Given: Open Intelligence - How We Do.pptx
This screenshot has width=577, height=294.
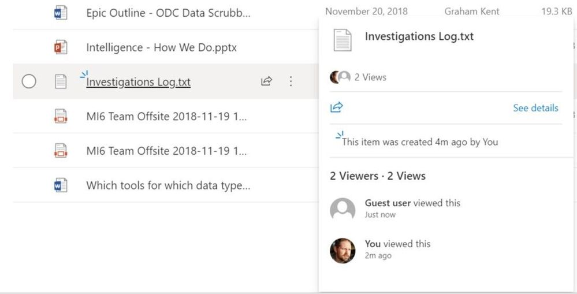Looking at the screenshot, I should (161, 47).
